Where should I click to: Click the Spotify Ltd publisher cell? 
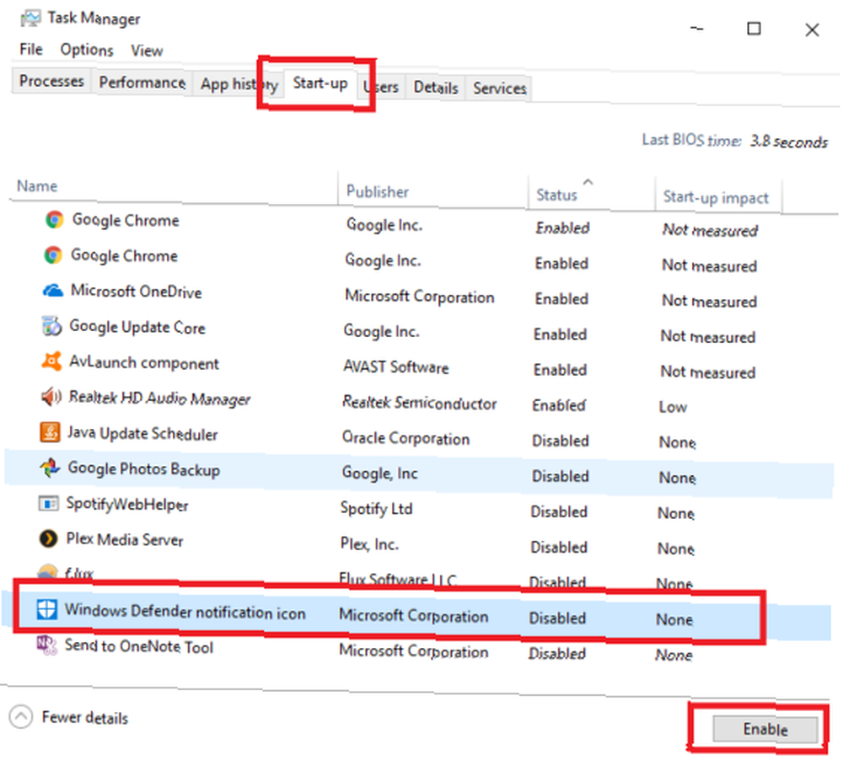click(376, 508)
